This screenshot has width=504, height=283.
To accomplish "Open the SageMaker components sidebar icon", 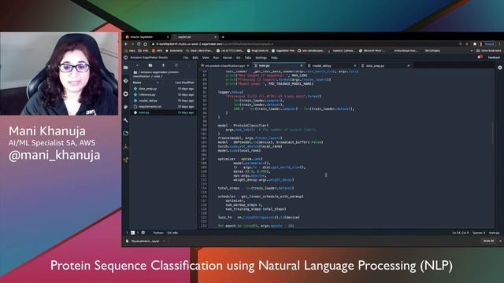I will (x=126, y=147).
